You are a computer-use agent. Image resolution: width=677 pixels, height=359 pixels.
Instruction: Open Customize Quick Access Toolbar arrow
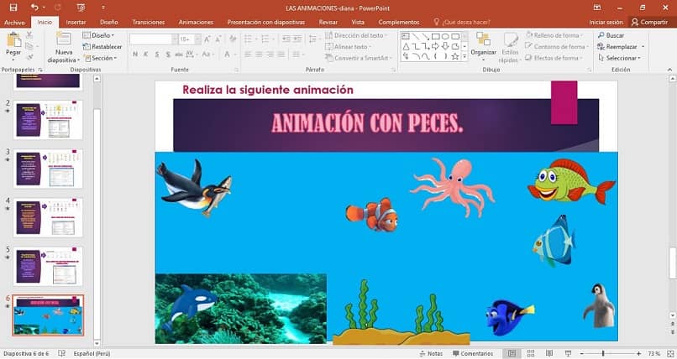(x=102, y=8)
